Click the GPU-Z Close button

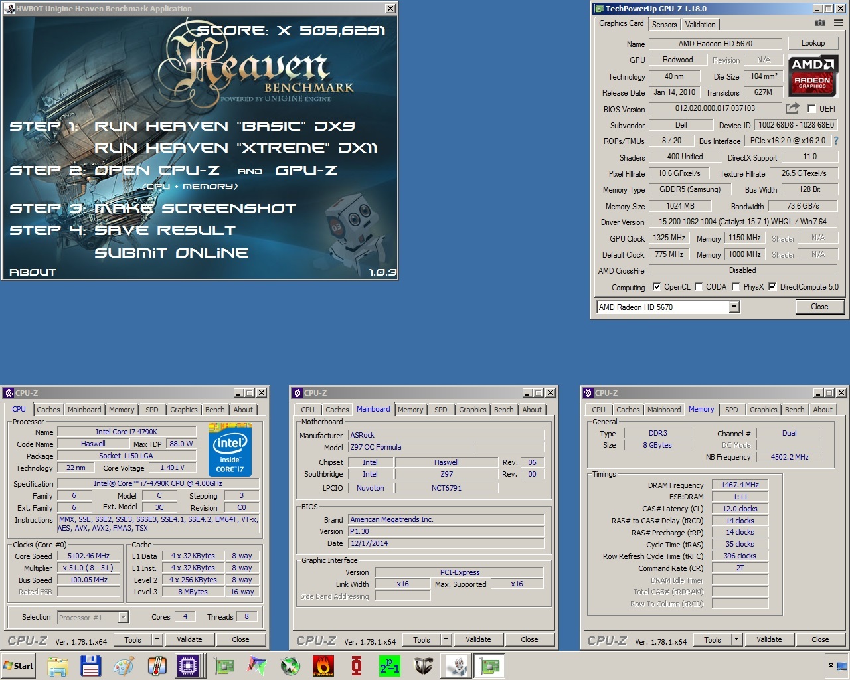(819, 307)
